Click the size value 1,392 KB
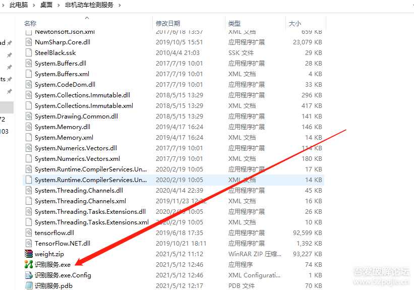Image resolution: width=414 pixels, height=290 pixels. [x=309, y=243]
